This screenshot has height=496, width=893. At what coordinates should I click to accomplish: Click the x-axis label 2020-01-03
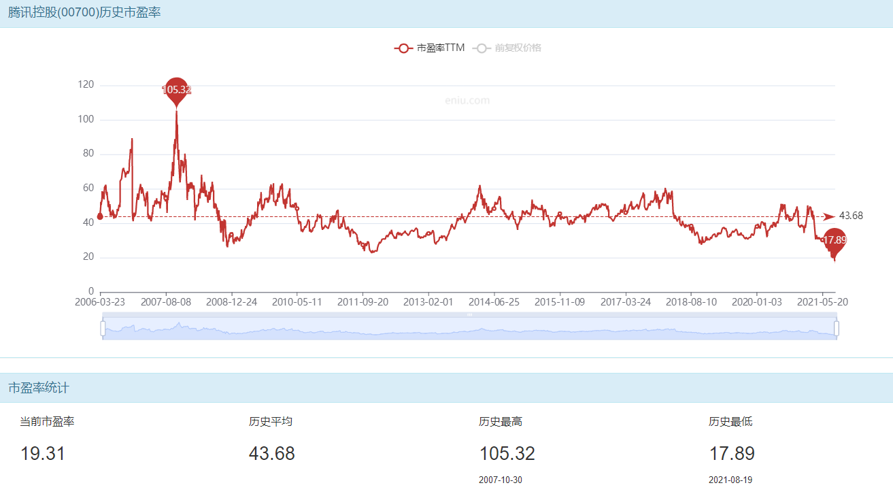click(x=756, y=301)
